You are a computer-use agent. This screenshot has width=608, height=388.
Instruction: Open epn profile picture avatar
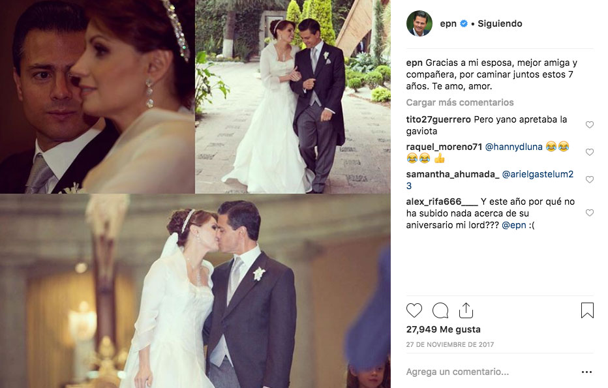tap(419, 23)
